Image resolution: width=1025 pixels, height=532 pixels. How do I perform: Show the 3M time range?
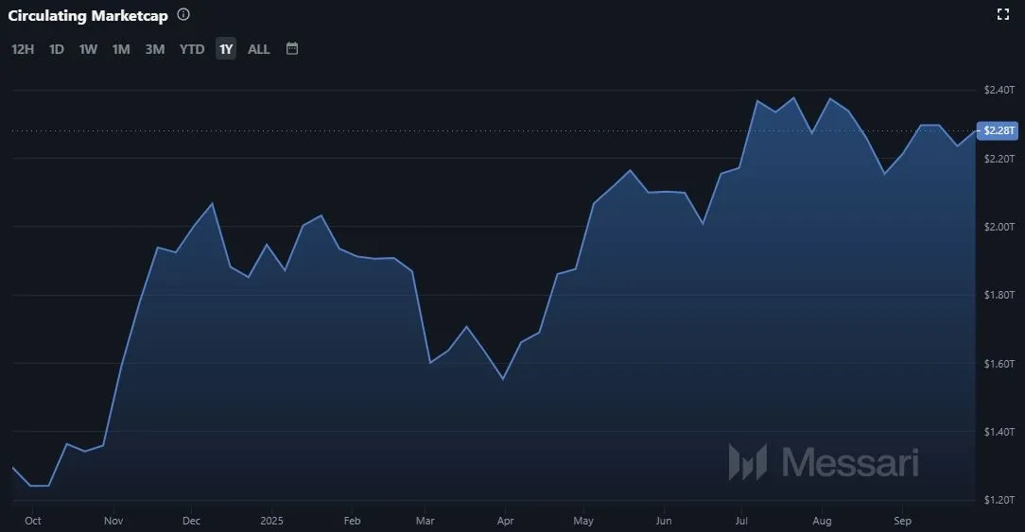155,49
